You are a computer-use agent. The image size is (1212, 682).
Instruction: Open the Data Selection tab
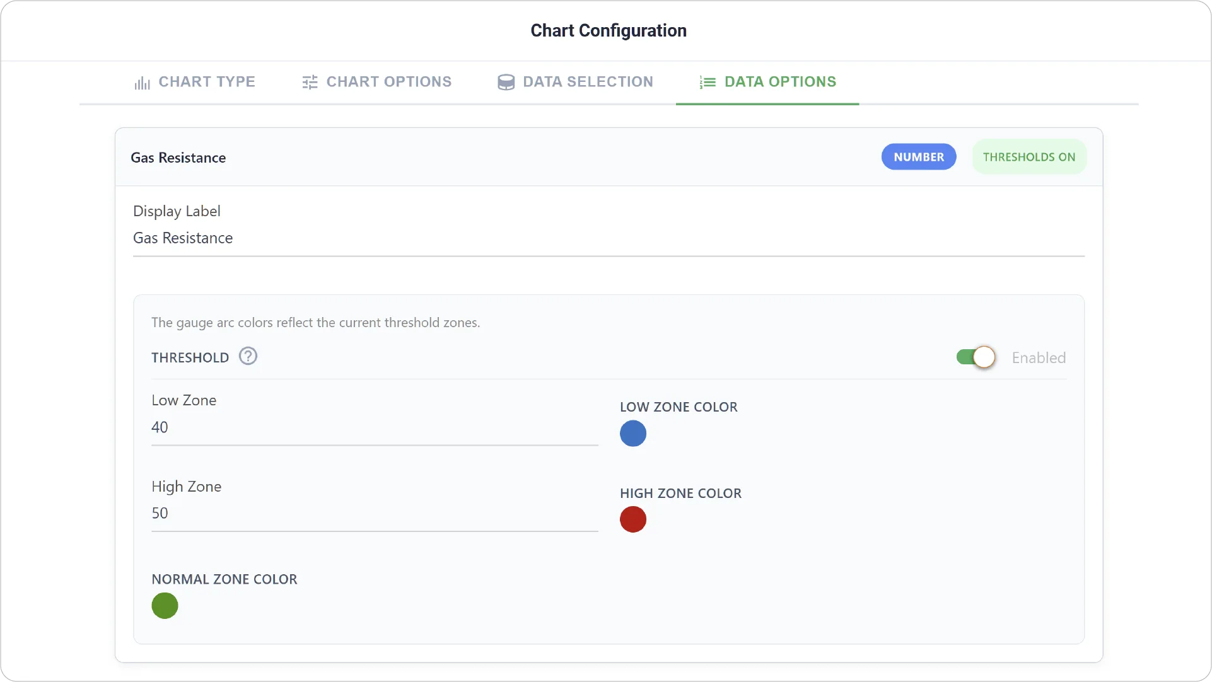click(x=575, y=82)
